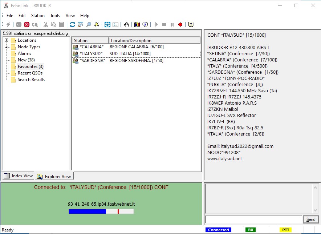This screenshot has width=321, height=234.
Task: Click the red marker on the audio meter
Action: point(118,211)
